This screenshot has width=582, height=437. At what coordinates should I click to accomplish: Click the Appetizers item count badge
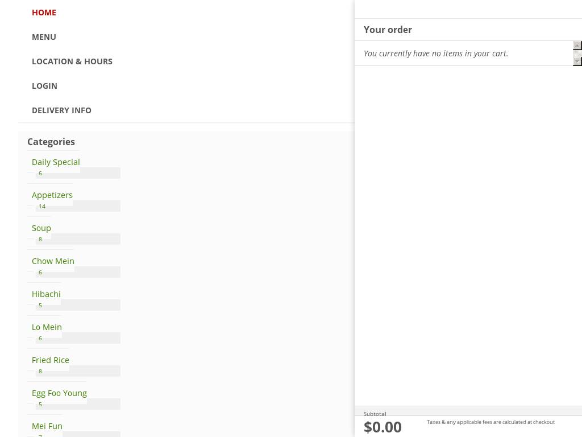42,207
